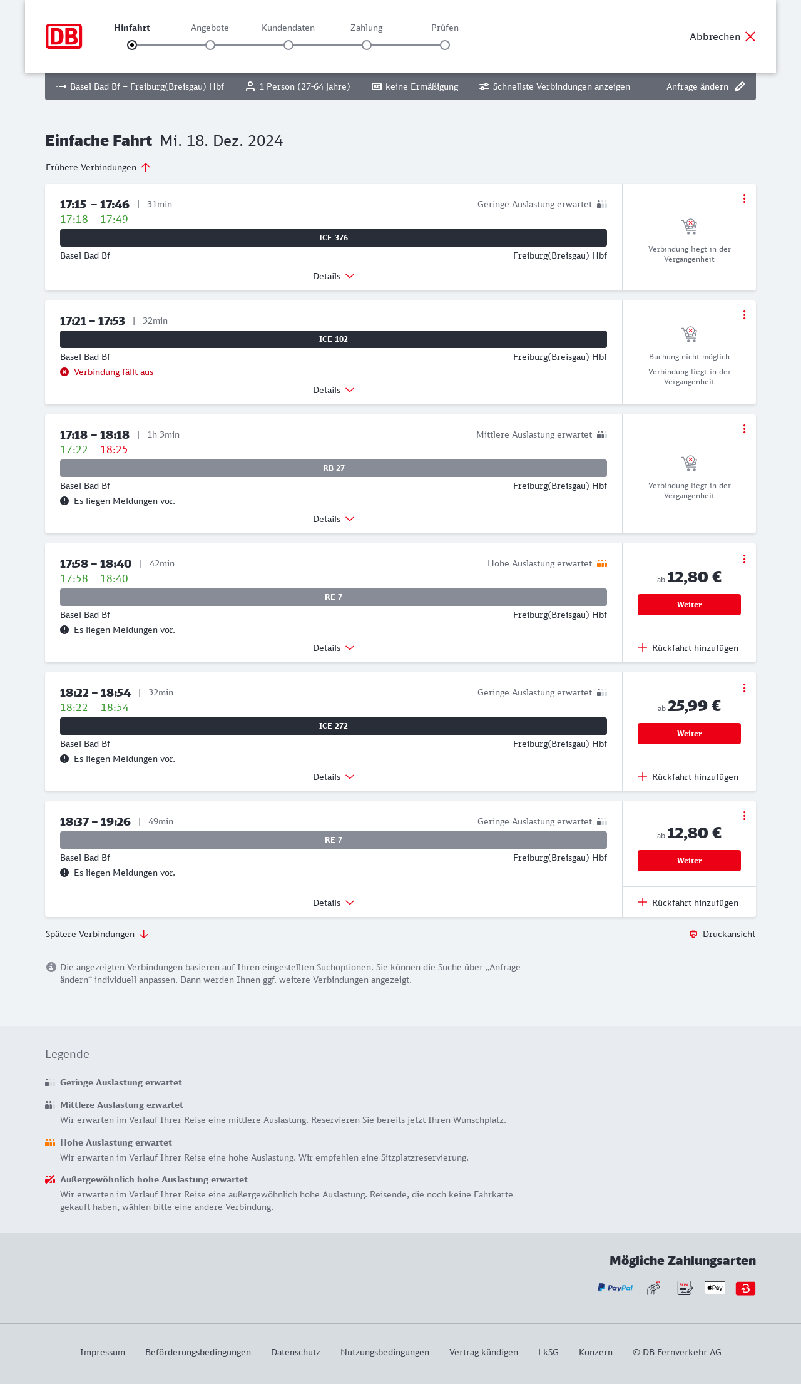This screenshot has height=1384, width=801.
Task: Expand Details for the RB 27 connection
Action: coord(333,519)
